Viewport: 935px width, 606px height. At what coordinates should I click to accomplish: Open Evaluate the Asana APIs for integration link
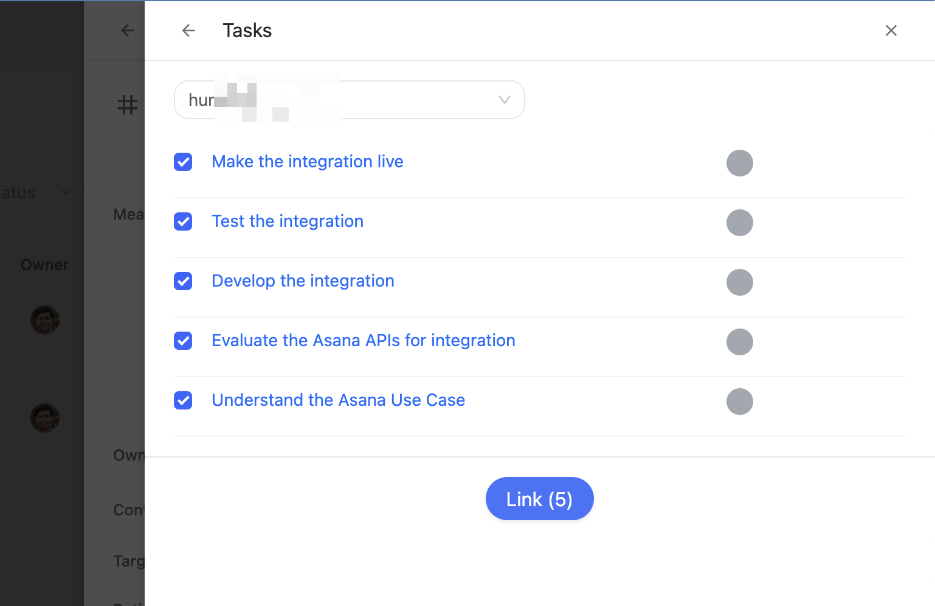tap(364, 341)
